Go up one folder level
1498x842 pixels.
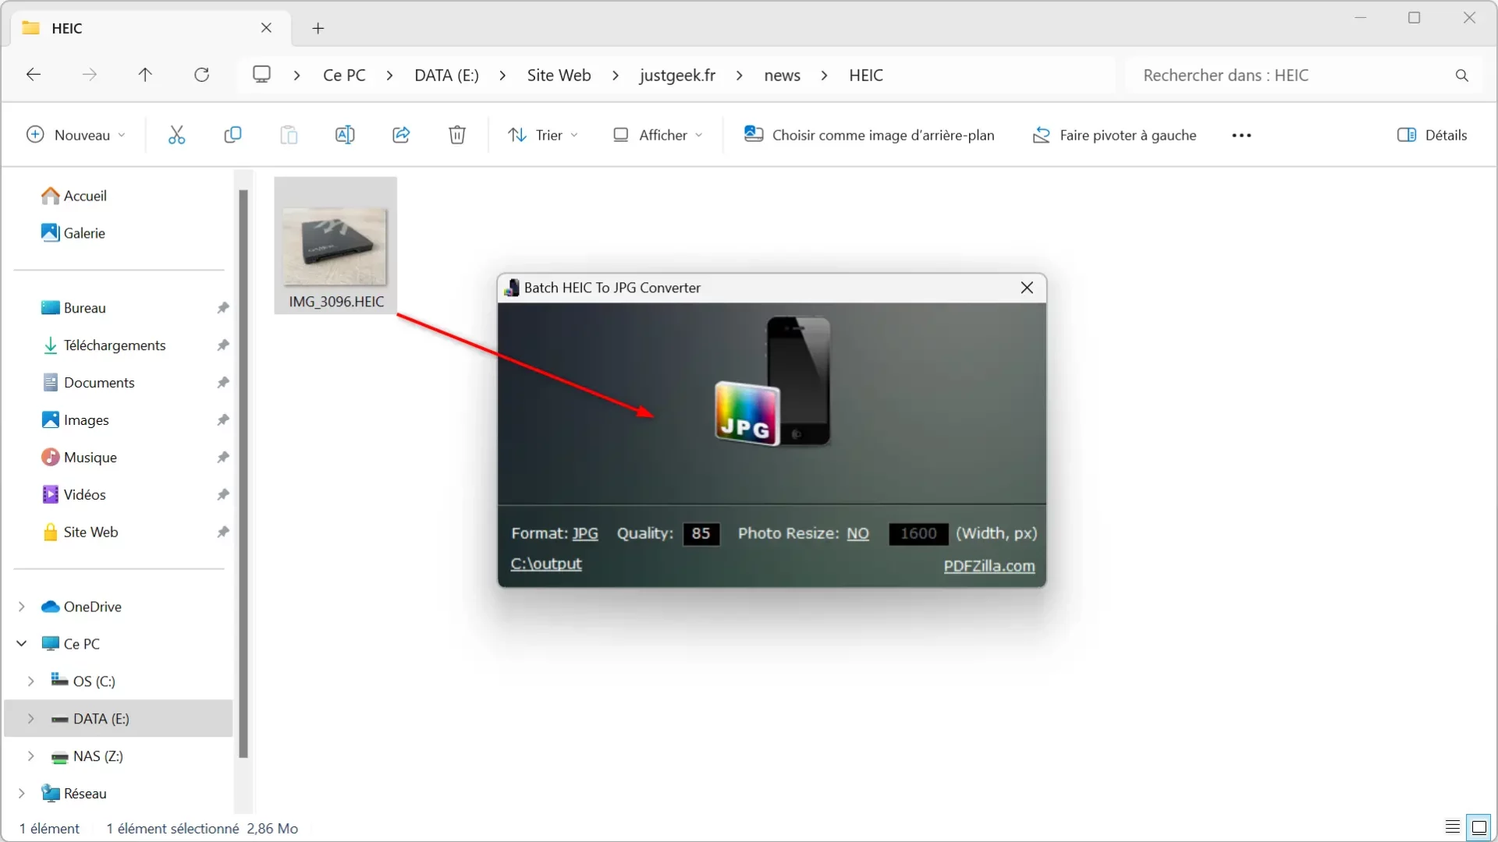145,75
